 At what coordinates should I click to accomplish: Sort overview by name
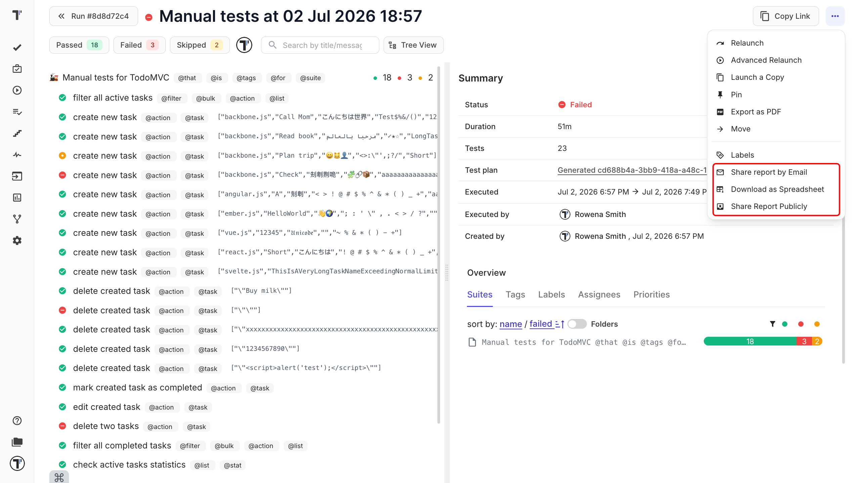(511, 324)
